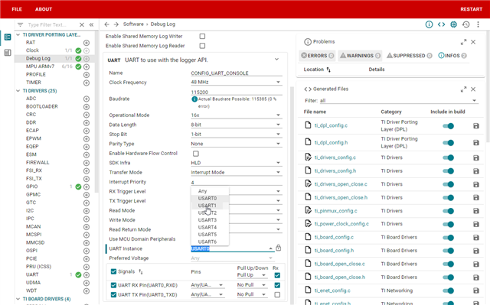
Task: Open the Transfer Mode dropdown
Action: click(237, 173)
